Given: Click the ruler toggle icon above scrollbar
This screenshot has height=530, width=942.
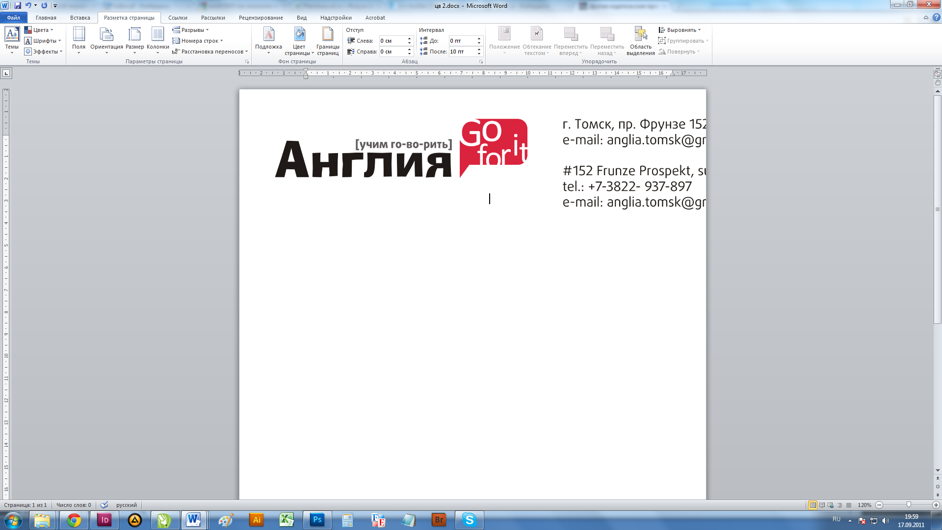Looking at the screenshot, I should coord(938,74).
